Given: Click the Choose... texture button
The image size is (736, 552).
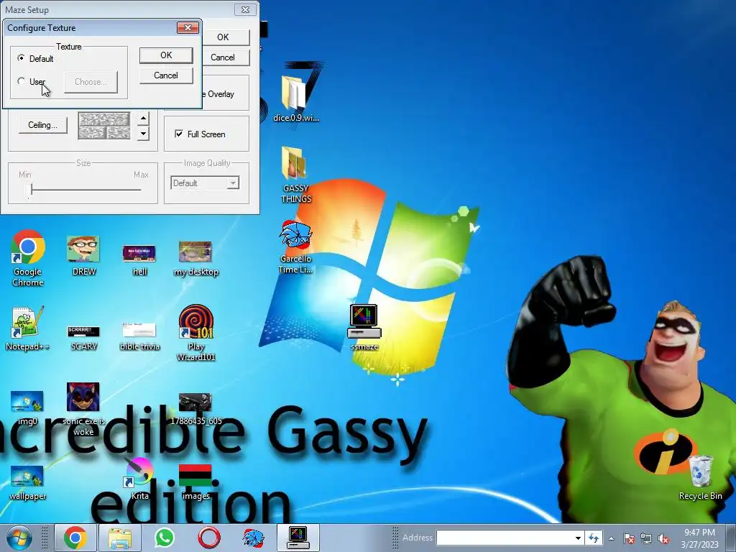Looking at the screenshot, I should click(x=91, y=82).
